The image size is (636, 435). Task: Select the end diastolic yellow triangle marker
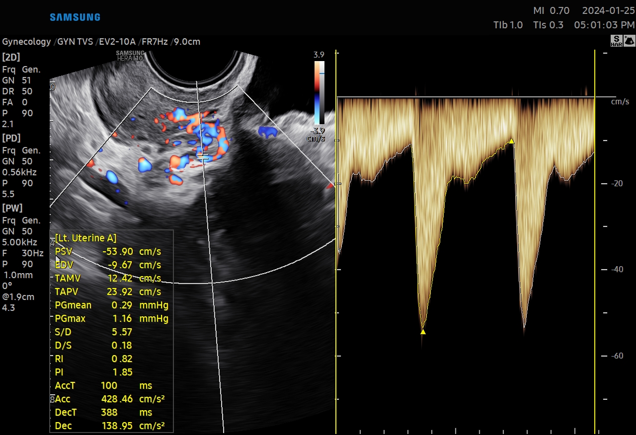pos(511,142)
